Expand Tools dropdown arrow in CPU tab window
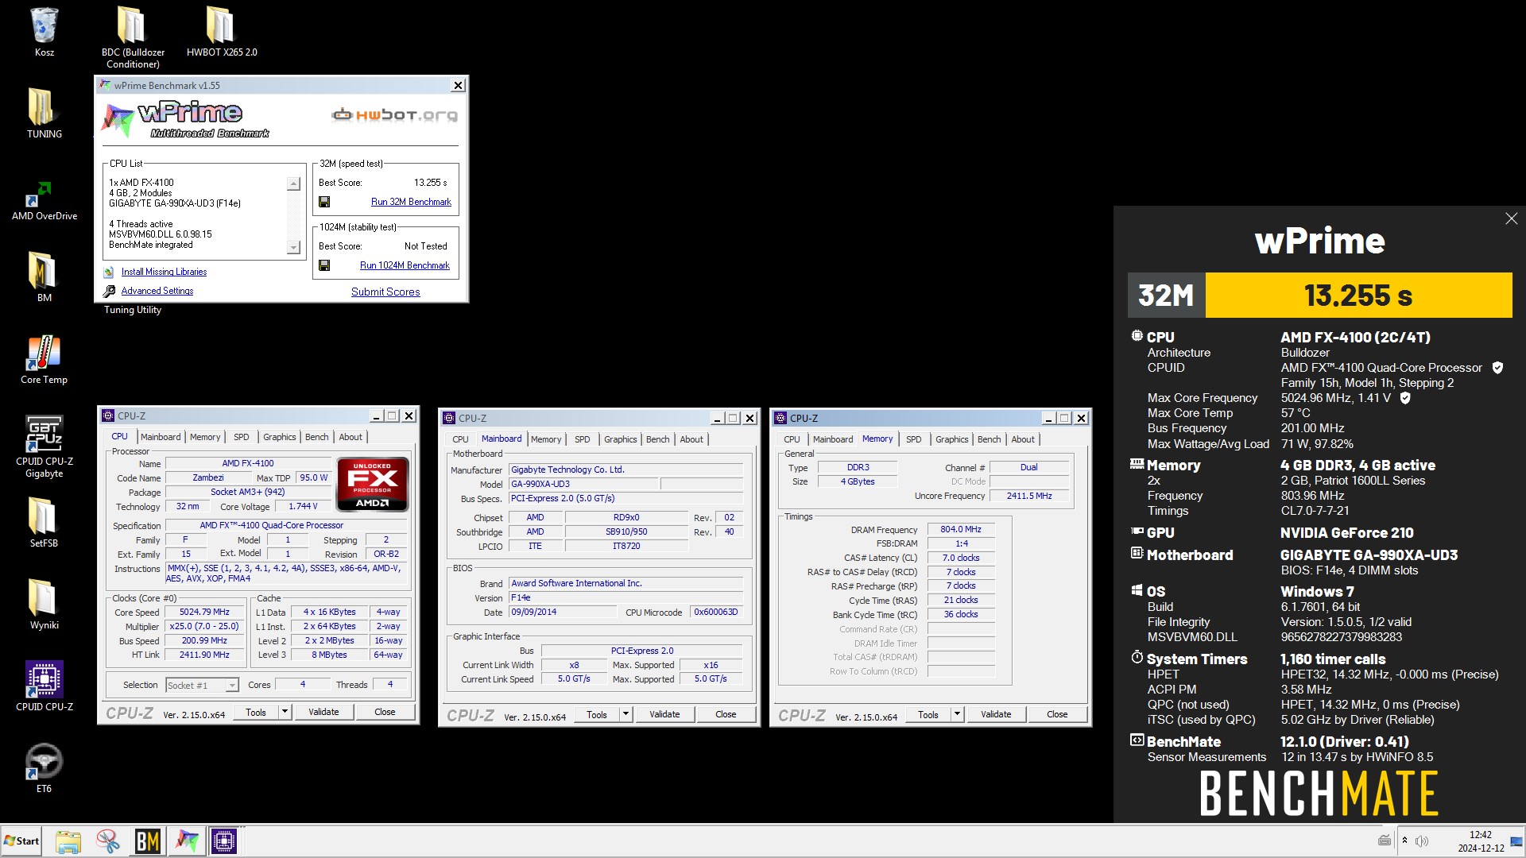The width and height of the screenshot is (1526, 858). (285, 712)
